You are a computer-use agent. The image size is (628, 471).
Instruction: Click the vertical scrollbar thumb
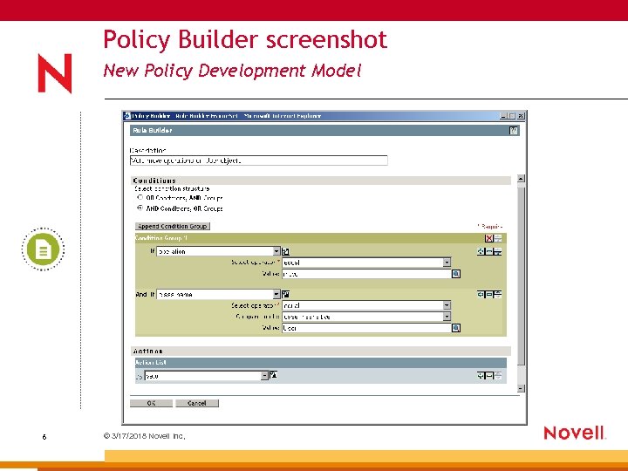click(x=521, y=275)
